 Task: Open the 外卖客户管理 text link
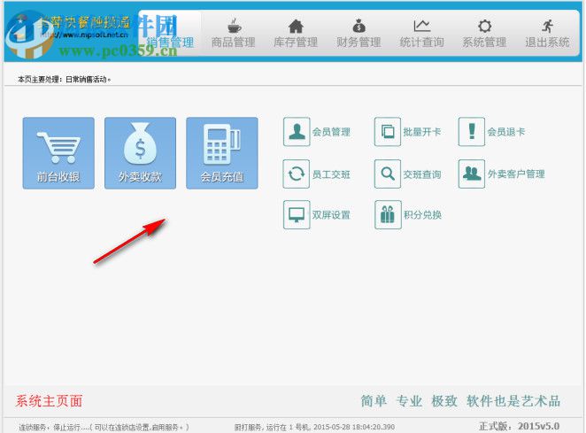pos(516,174)
